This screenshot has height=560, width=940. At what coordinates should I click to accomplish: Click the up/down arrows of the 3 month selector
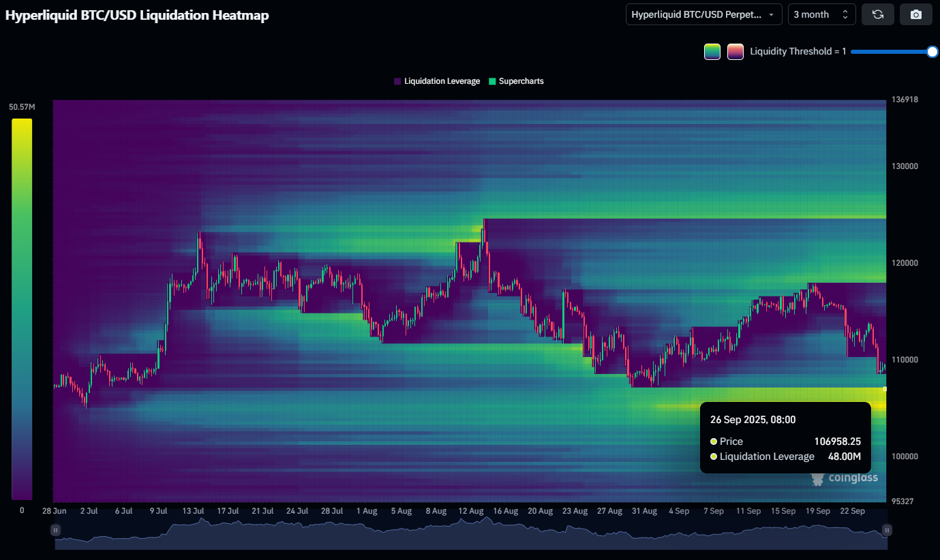(x=845, y=14)
